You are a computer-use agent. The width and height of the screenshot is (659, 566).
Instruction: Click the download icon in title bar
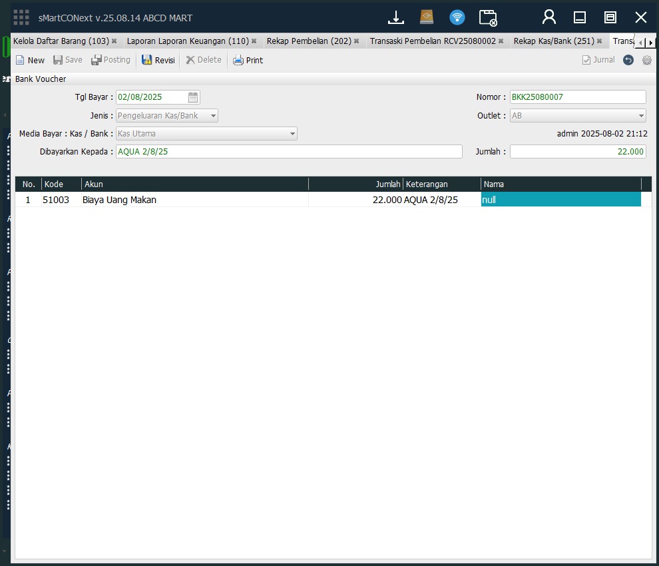point(396,17)
